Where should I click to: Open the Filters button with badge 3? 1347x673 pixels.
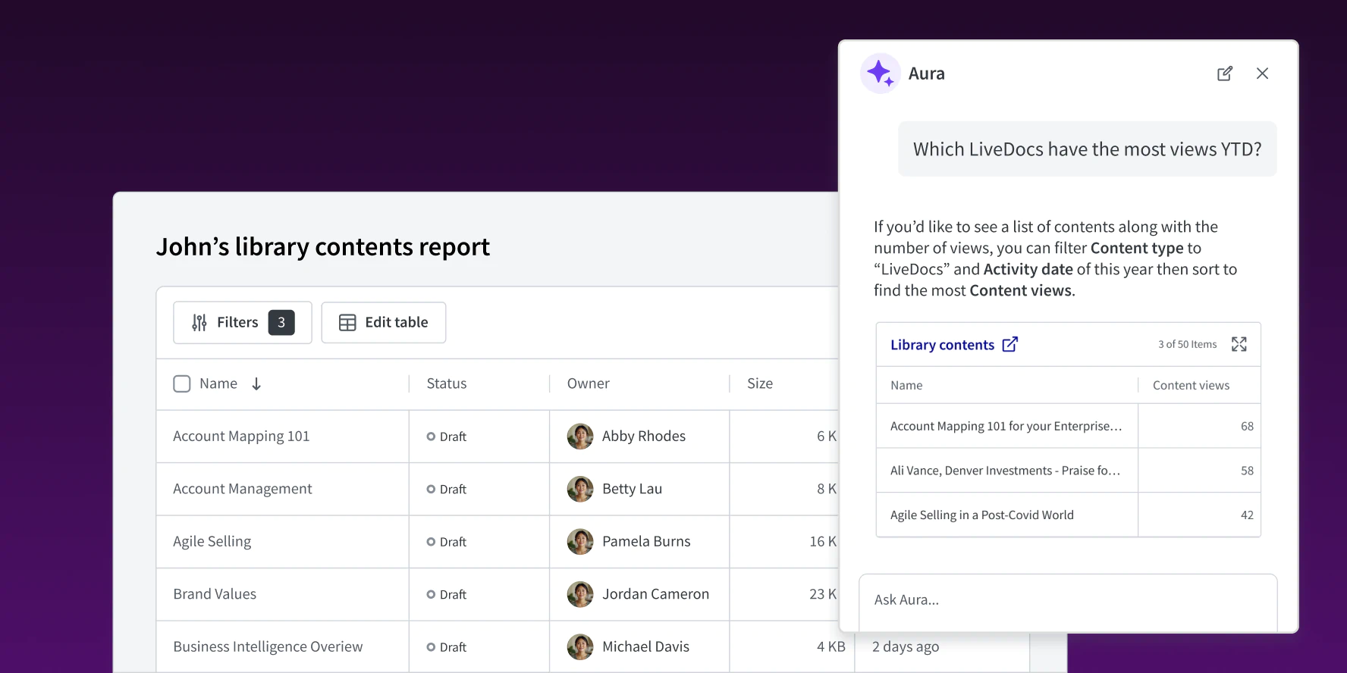pyautogui.click(x=242, y=323)
